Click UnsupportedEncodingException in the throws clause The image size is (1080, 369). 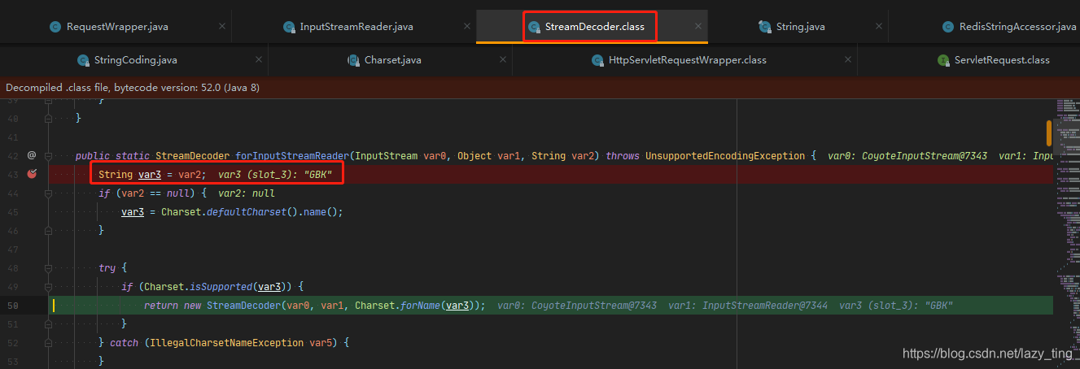pyautogui.click(x=724, y=155)
